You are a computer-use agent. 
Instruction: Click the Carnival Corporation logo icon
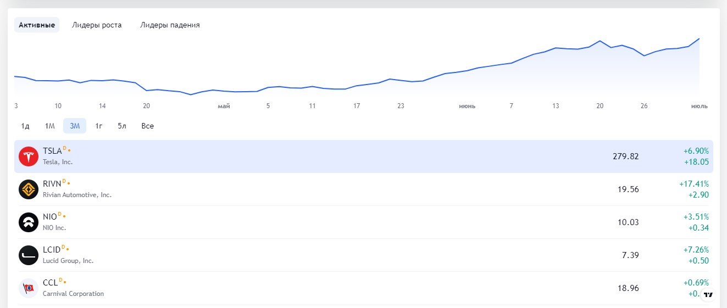(x=29, y=288)
